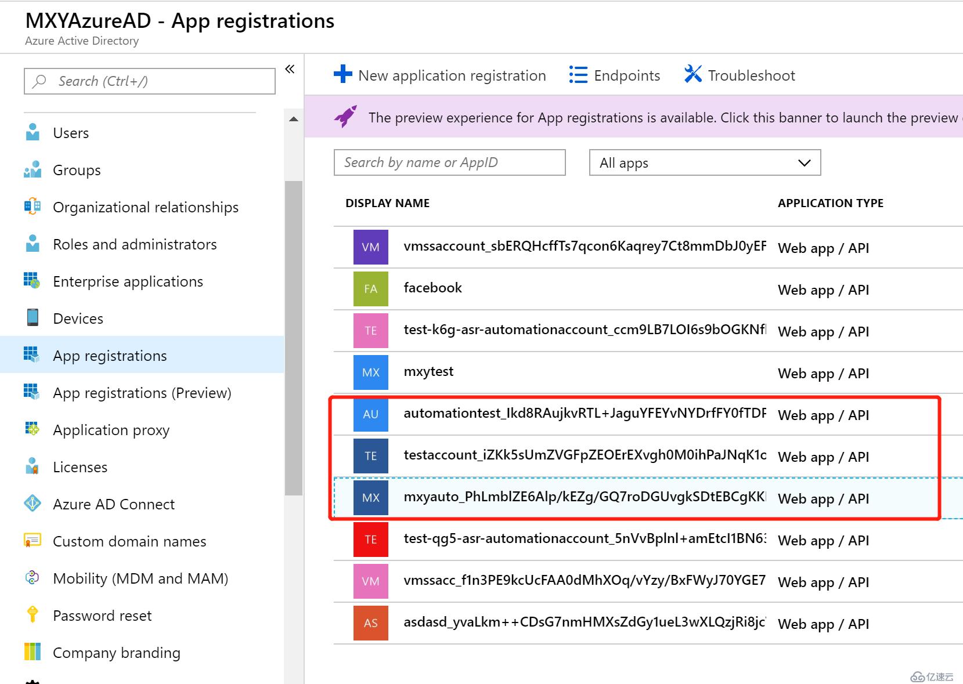Viewport: 963px width, 684px height.
Task: Click the pink VM tile for vmssacc
Action: tap(371, 581)
